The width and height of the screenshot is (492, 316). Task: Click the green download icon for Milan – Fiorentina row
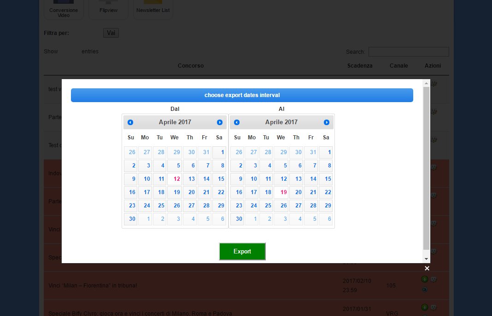425,280
